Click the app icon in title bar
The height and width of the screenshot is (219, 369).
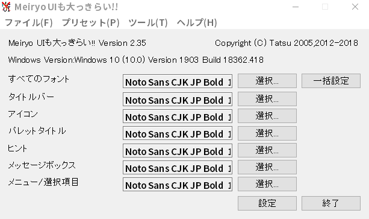pos(6,7)
